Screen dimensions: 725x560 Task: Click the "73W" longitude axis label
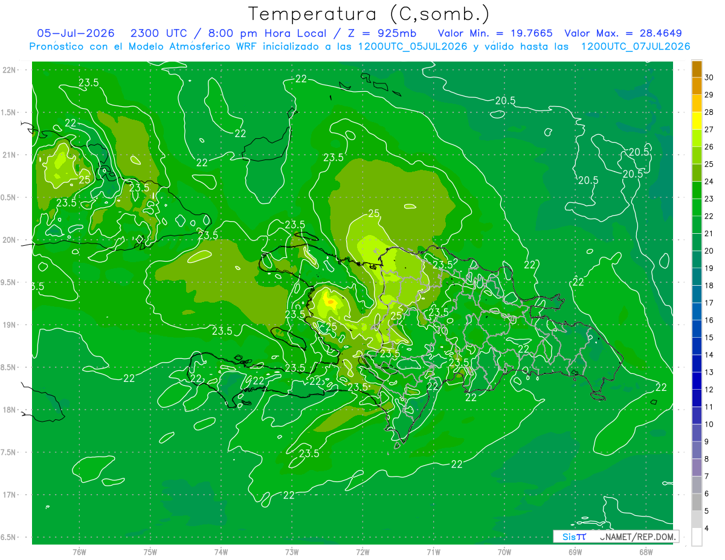pyautogui.click(x=292, y=552)
